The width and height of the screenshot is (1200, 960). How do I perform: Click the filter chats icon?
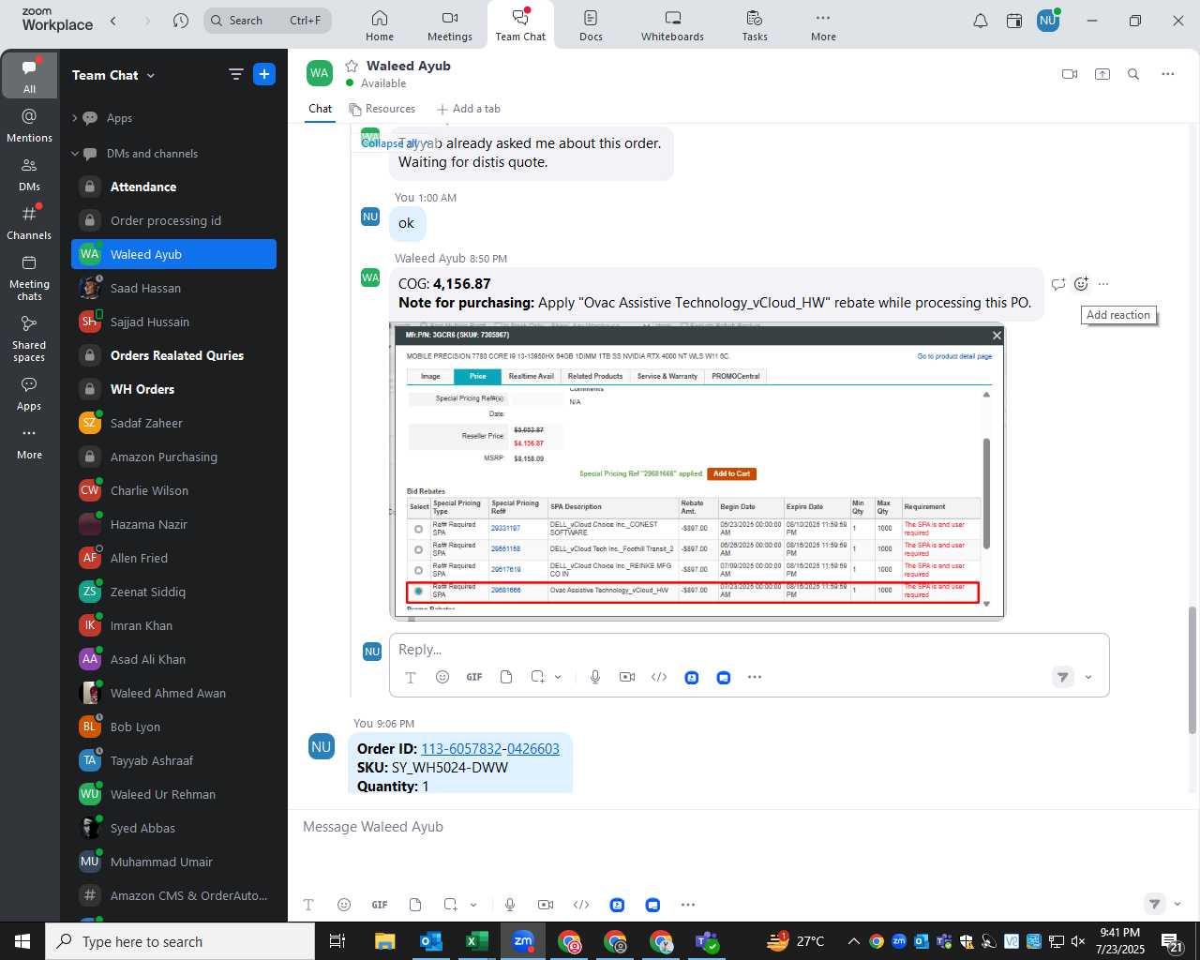236,74
